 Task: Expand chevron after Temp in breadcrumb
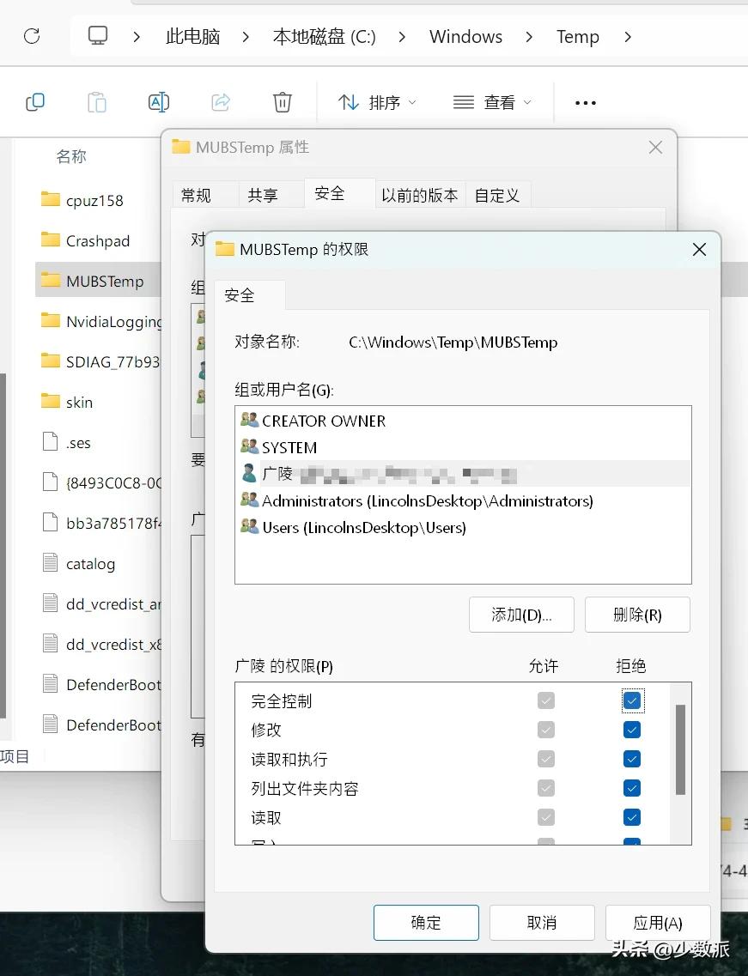[628, 38]
